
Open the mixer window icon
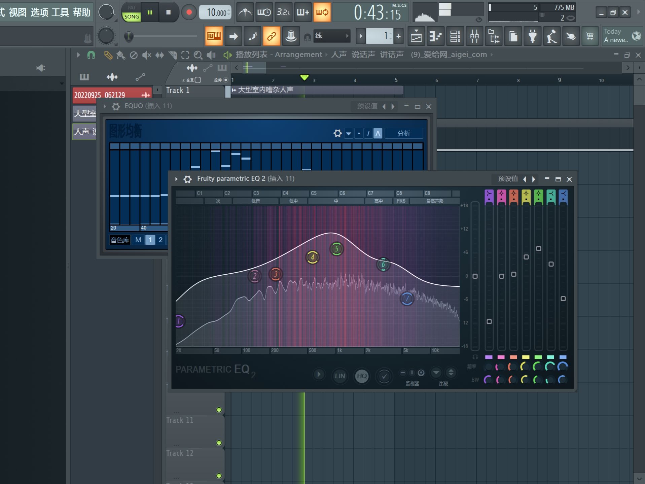tap(474, 36)
